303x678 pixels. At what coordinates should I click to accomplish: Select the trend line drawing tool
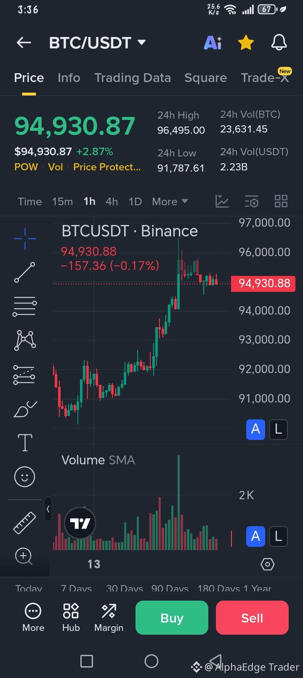(25, 272)
